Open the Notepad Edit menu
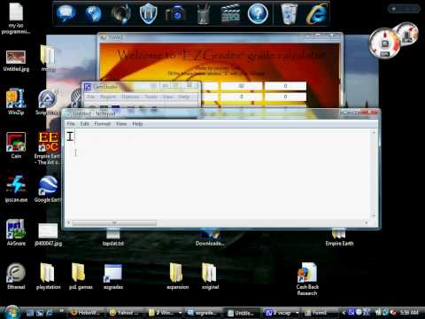Viewport: 425px width, 319px height. [84, 124]
